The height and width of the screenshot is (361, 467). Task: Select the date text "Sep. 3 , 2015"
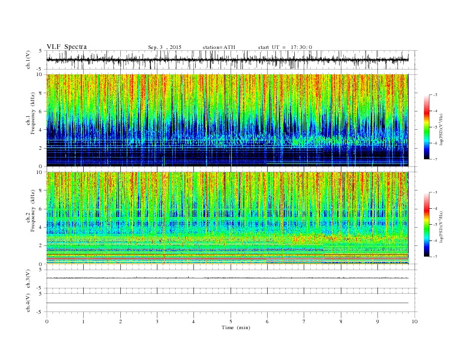coord(165,47)
